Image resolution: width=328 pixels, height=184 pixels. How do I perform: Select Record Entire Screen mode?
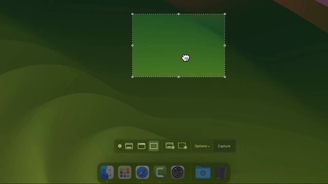pos(170,146)
